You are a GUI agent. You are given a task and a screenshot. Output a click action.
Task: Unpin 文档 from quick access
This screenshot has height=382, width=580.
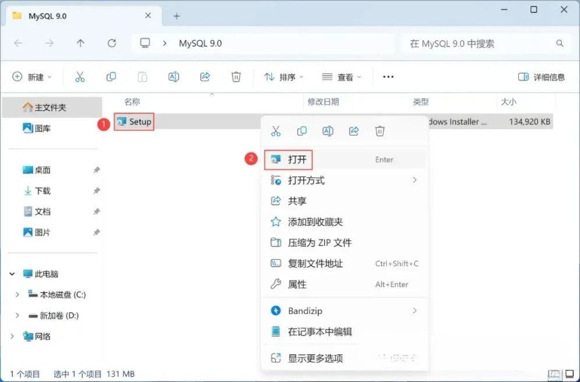97,211
